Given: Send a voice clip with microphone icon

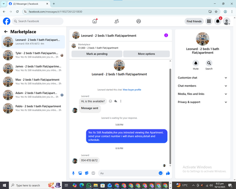Looking at the screenshot, I should click(73, 173).
